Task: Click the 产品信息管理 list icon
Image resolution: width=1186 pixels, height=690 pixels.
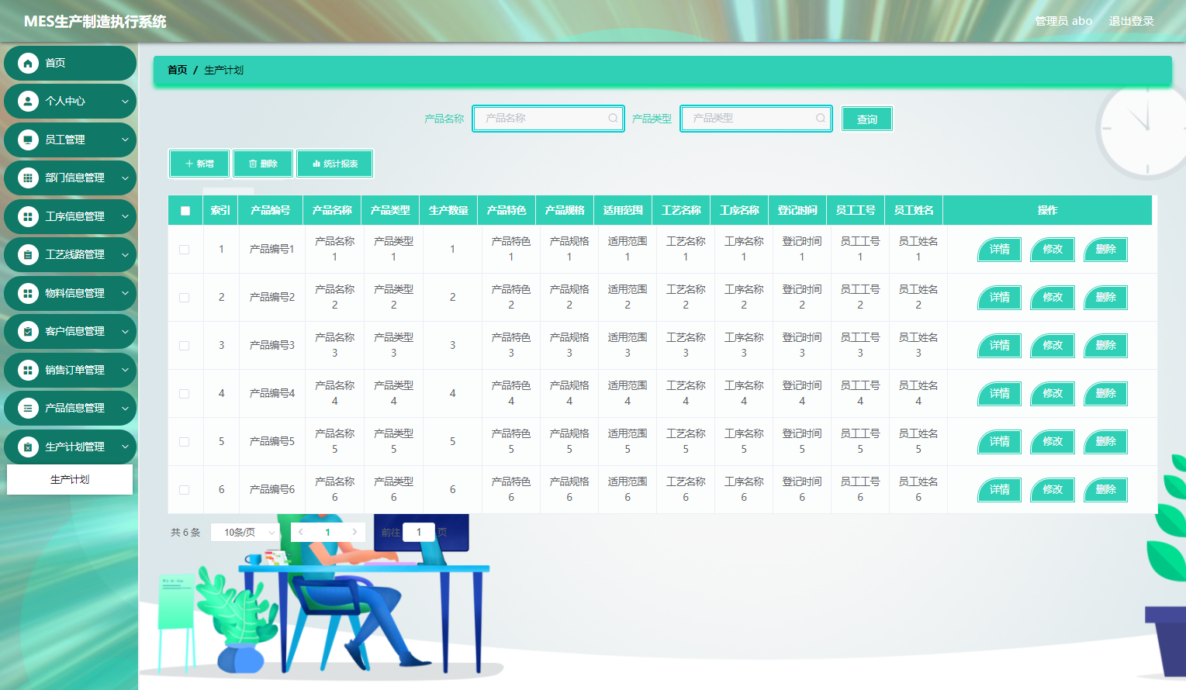Action: 28,409
